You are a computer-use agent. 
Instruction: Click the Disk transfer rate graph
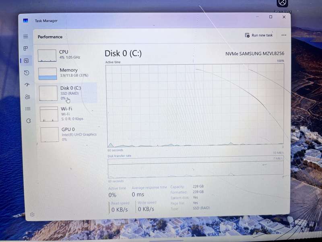coord(196,167)
